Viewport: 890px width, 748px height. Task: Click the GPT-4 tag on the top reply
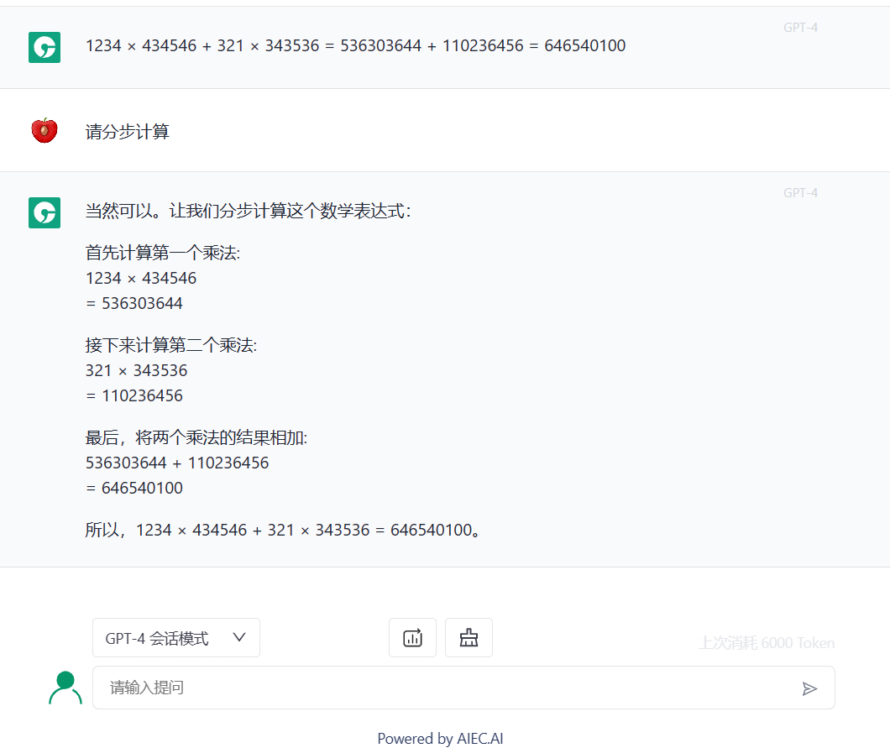(800, 28)
